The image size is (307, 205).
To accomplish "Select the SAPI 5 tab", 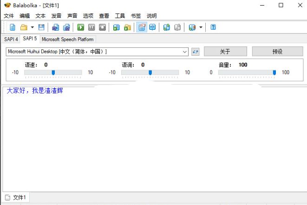I will 30,39.
